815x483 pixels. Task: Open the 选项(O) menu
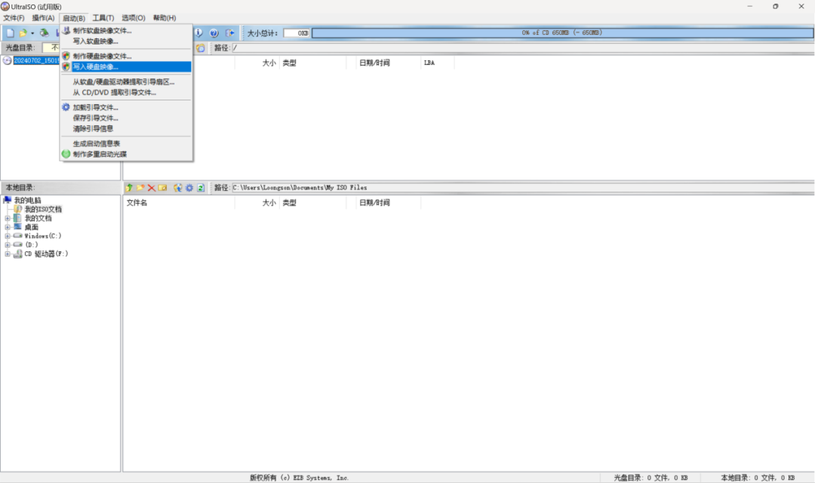click(x=134, y=17)
